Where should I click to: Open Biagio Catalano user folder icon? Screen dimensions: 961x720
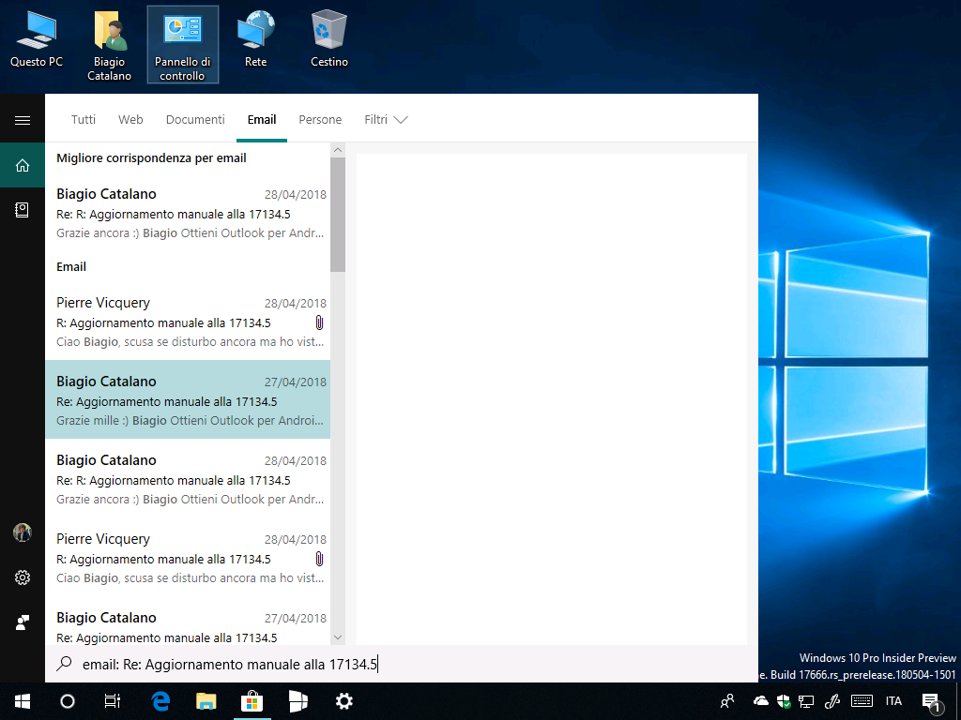[109, 47]
